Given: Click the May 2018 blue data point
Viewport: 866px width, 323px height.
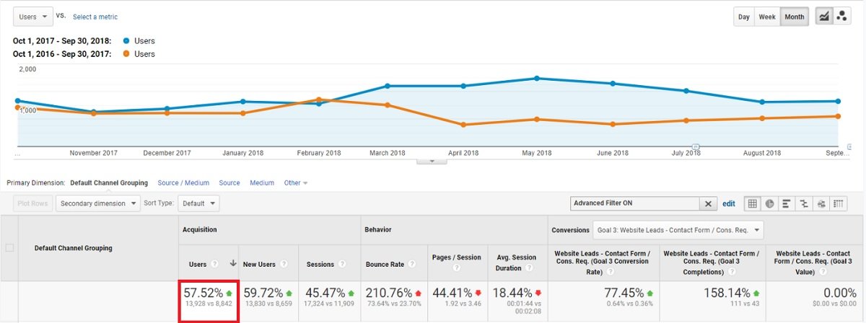Looking at the screenshot, I should (x=537, y=78).
